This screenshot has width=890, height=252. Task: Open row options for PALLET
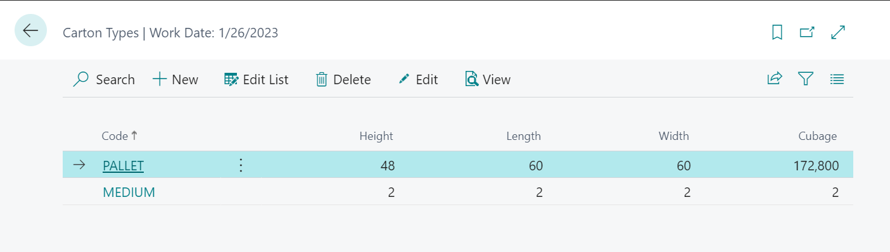click(x=240, y=166)
